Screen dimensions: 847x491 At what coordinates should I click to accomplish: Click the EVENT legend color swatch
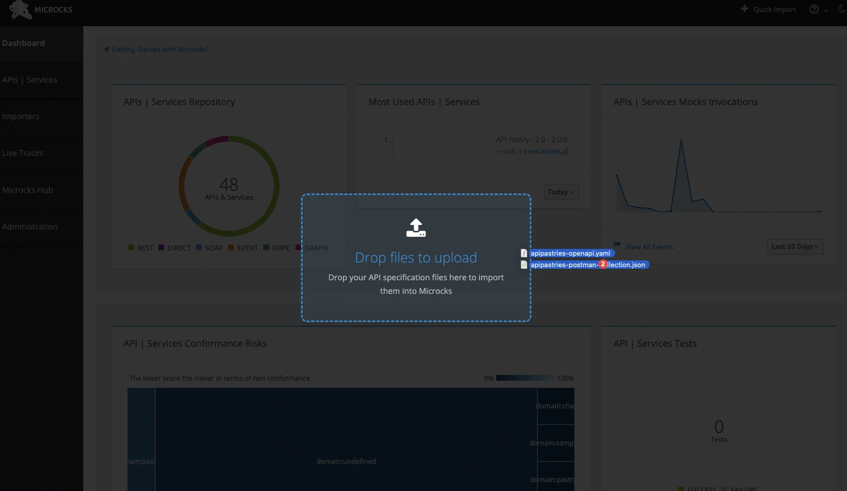coord(231,248)
